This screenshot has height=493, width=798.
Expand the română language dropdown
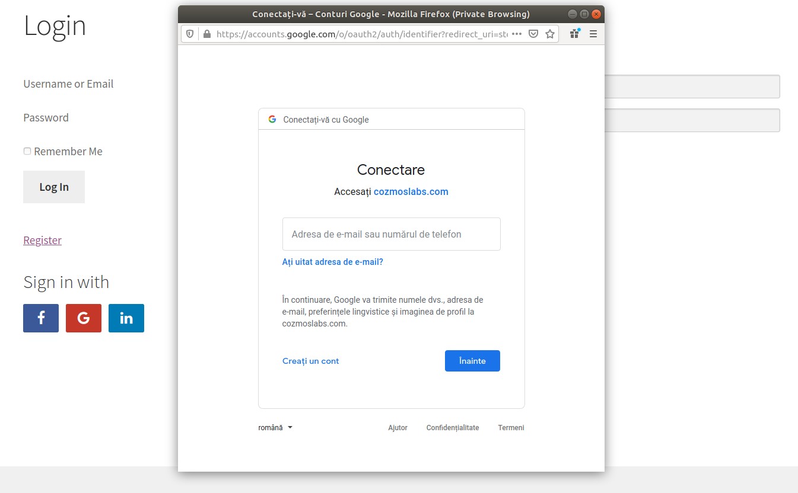(x=275, y=428)
